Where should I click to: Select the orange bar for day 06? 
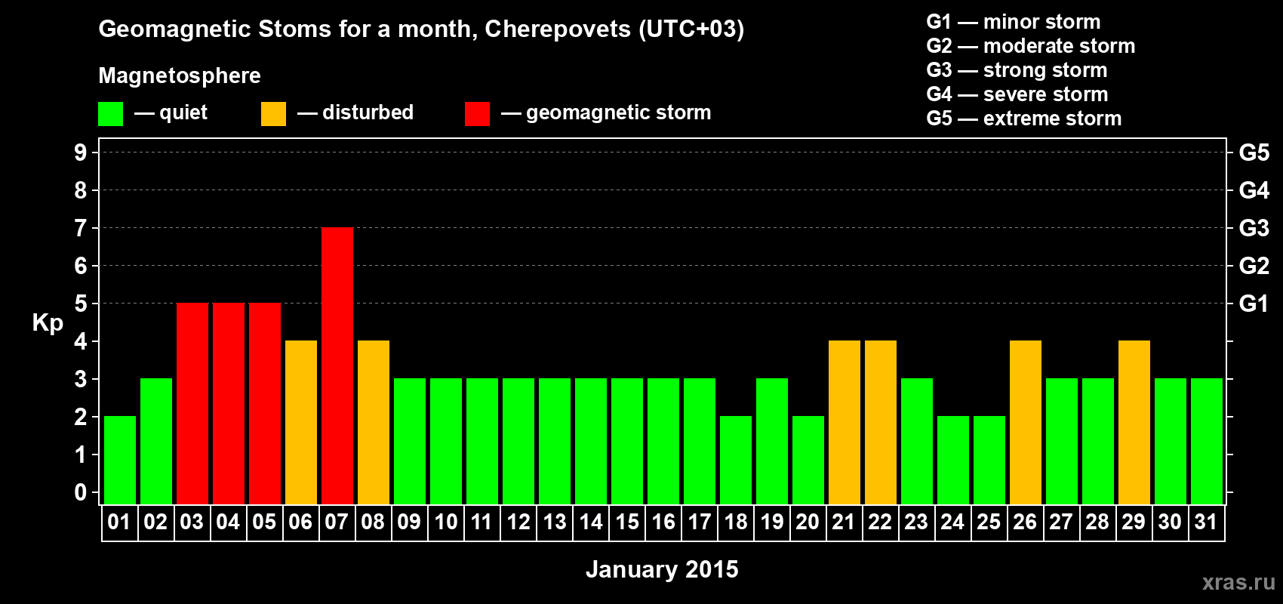301,422
